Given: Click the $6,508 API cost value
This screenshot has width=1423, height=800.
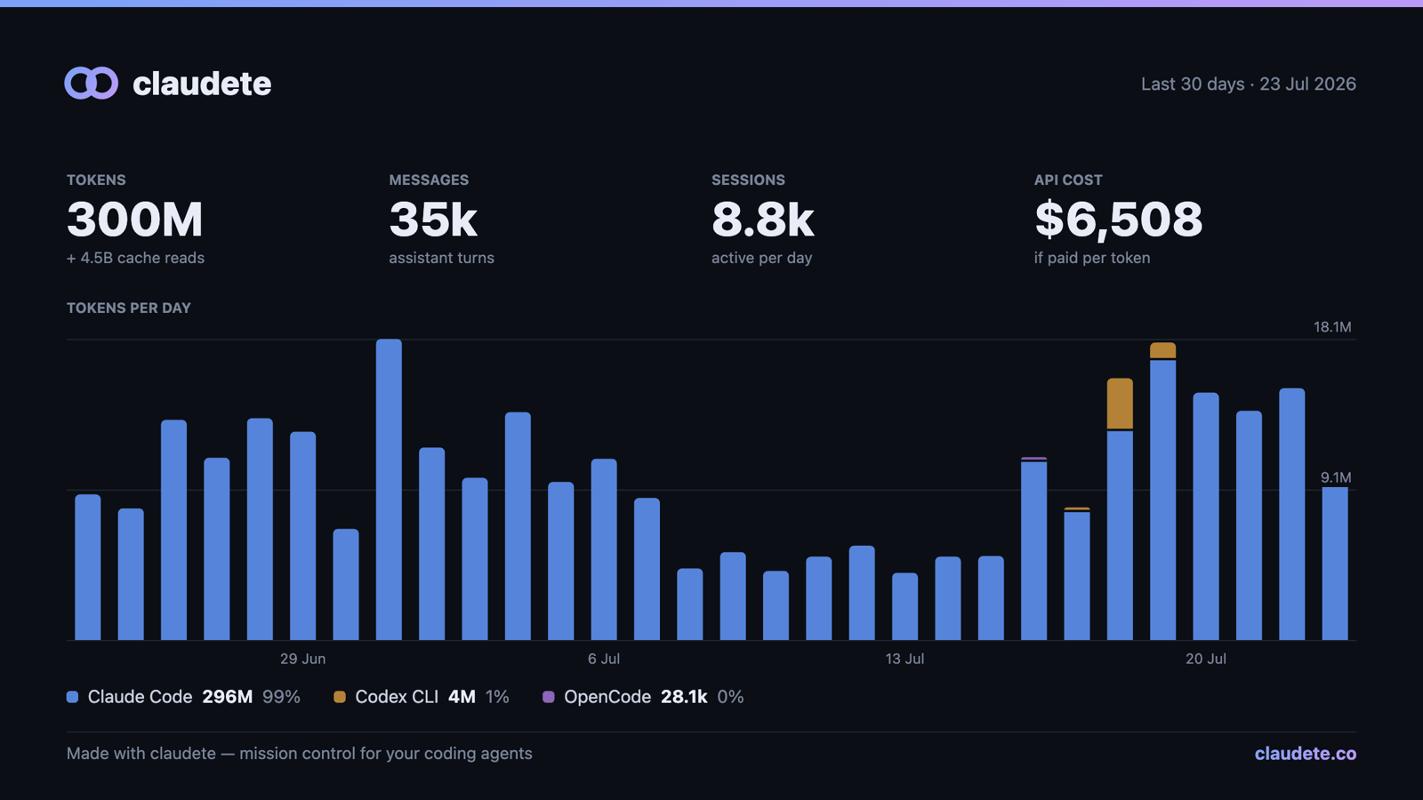Looking at the screenshot, I should coord(1119,220).
